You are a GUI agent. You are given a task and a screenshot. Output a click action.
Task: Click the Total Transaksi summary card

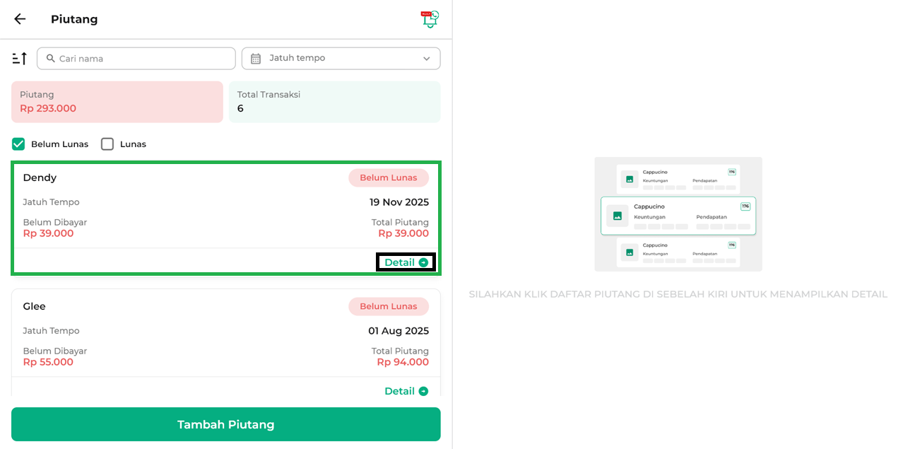point(334,102)
